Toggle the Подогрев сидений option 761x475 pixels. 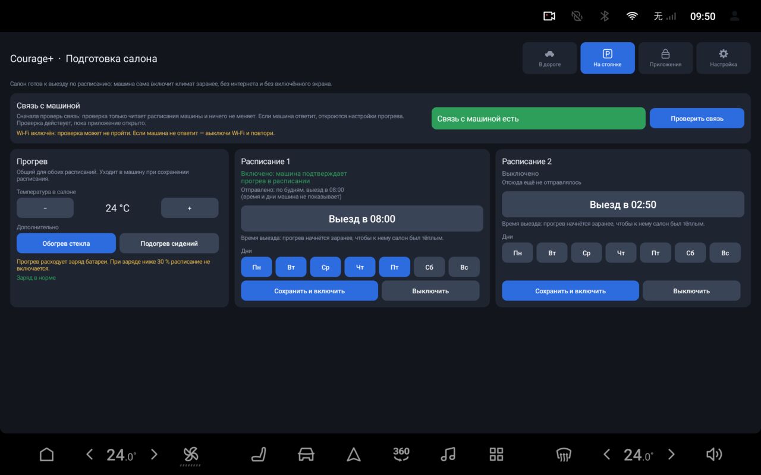tap(169, 243)
